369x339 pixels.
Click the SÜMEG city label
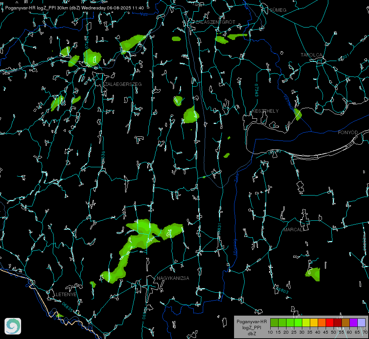(x=278, y=10)
